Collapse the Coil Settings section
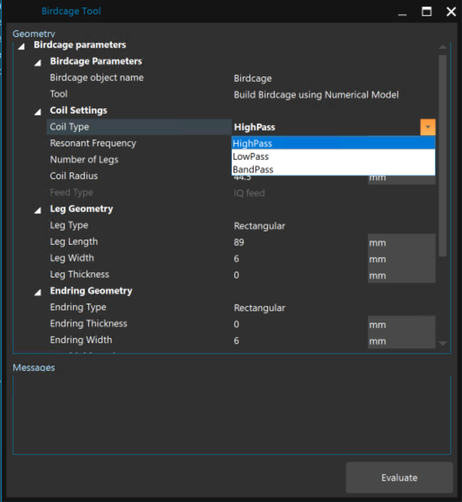The height and width of the screenshot is (502, 462). click(x=38, y=111)
